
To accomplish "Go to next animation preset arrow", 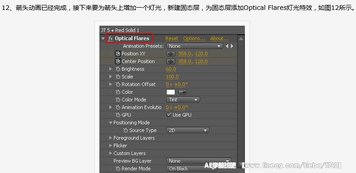I will point(232,46).
